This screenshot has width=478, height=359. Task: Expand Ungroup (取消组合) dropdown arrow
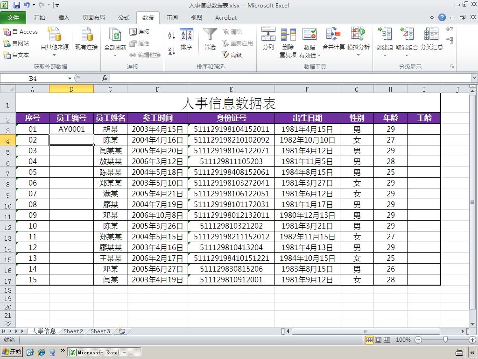pos(407,56)
